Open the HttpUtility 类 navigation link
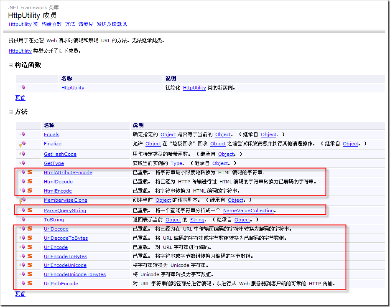The image size is (390, 307). pos(23,24)
